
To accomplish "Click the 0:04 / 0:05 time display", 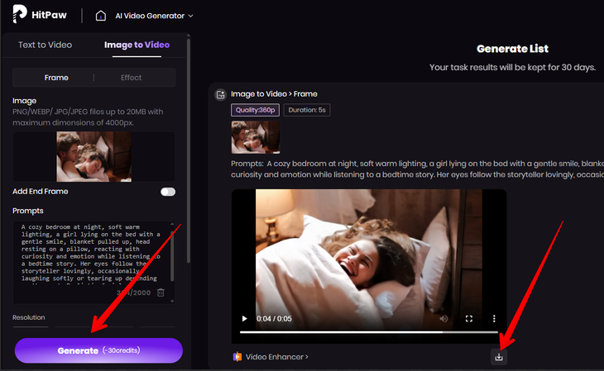I will [274, 319].
